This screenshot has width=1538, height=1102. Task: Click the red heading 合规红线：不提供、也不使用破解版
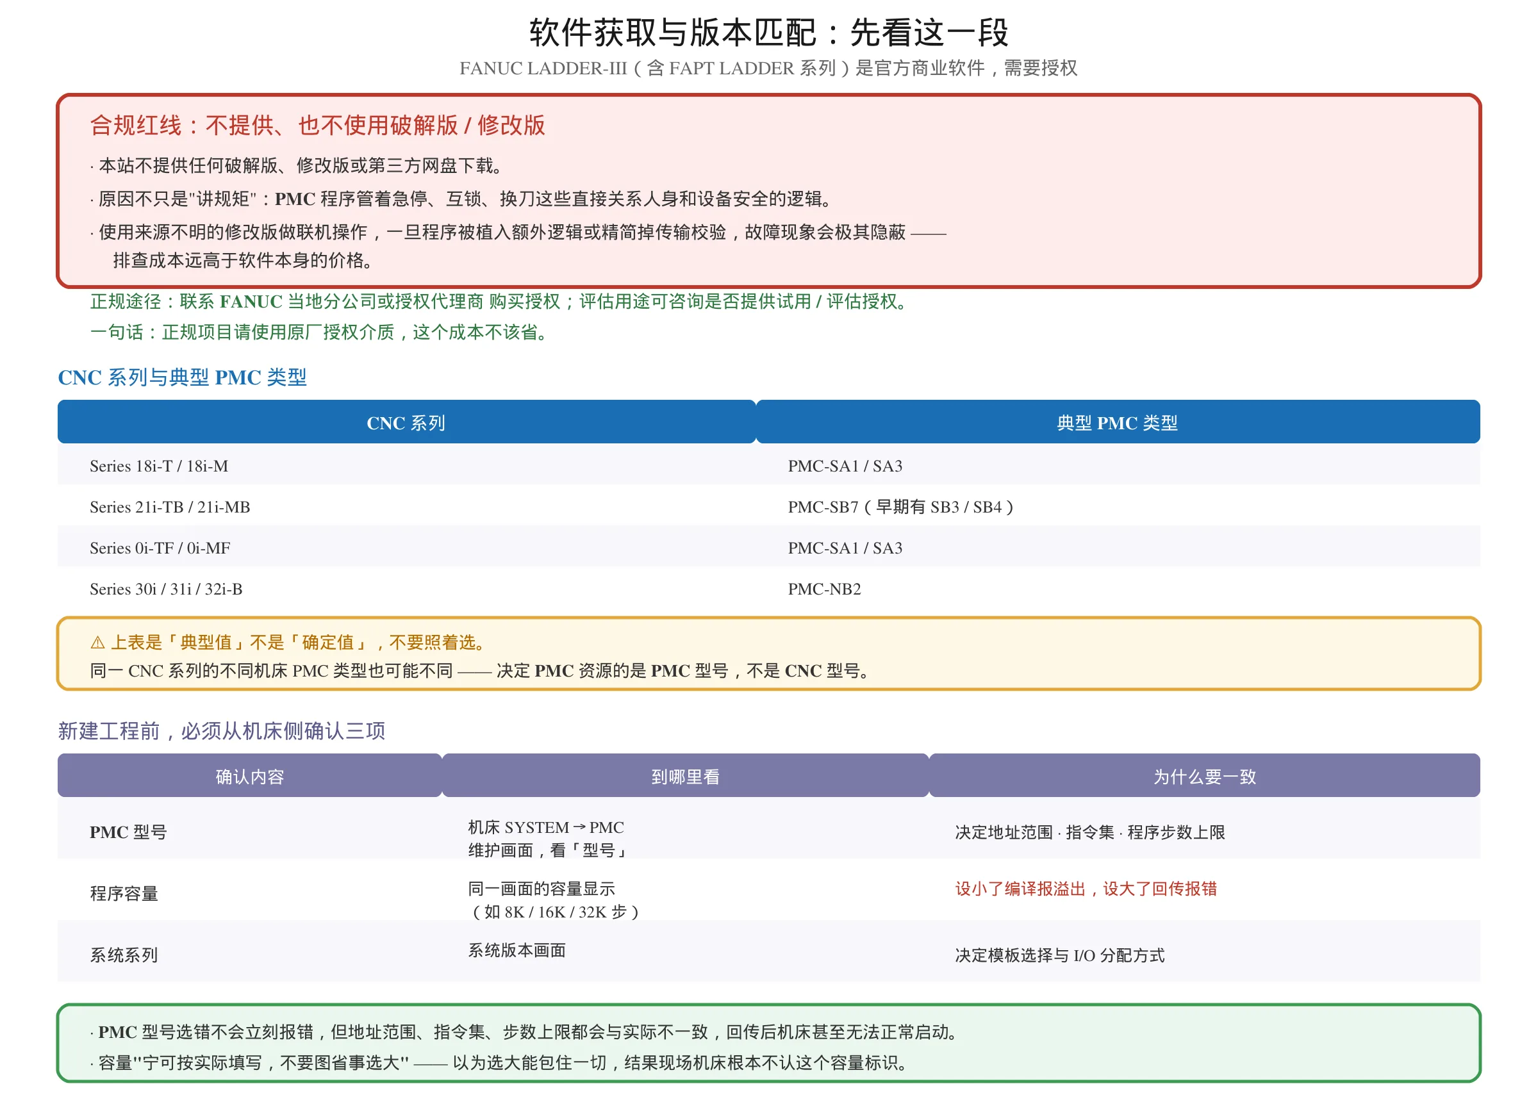[317, 126]
